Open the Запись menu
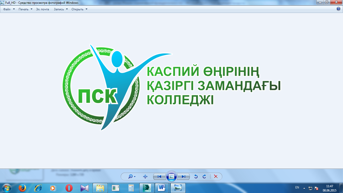 (x=61, y=9)
